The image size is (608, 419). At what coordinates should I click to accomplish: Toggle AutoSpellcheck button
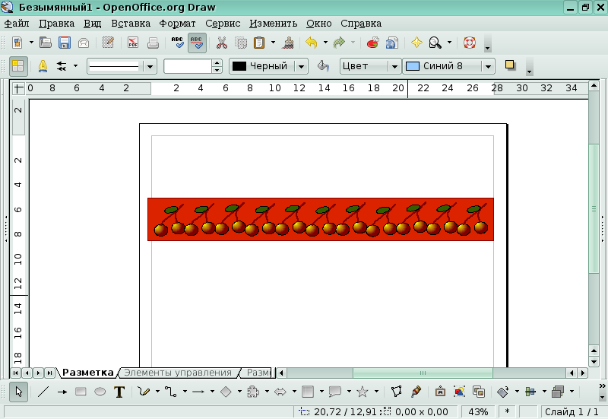coord(197,43)
